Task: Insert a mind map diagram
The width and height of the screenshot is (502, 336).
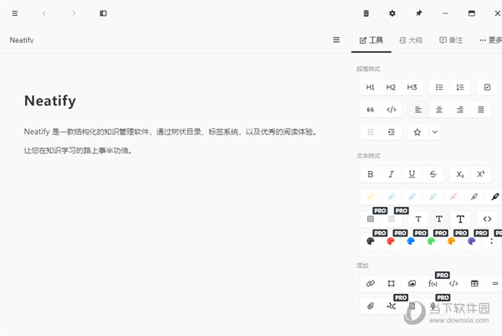Action: (392, 306)
